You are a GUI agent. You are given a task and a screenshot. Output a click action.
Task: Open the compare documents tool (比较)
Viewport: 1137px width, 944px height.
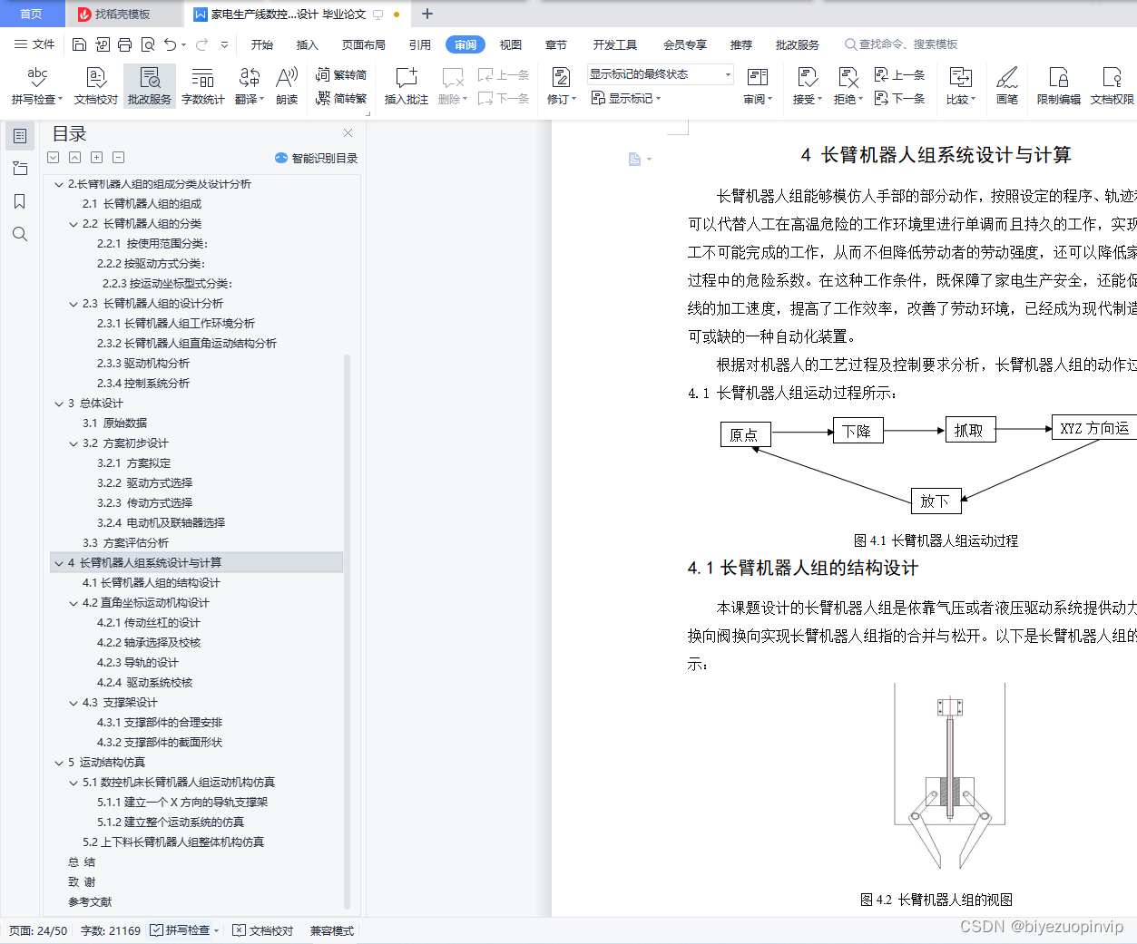(x=961, y=86)
